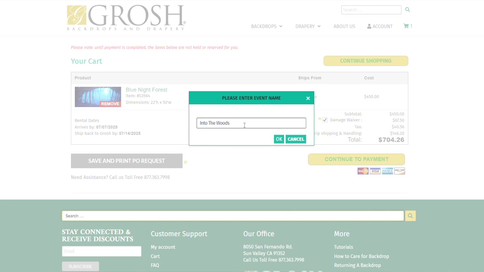Click info icon beside Damage Waiver
This screenshot has height=272, width=484.
point(320,119)
